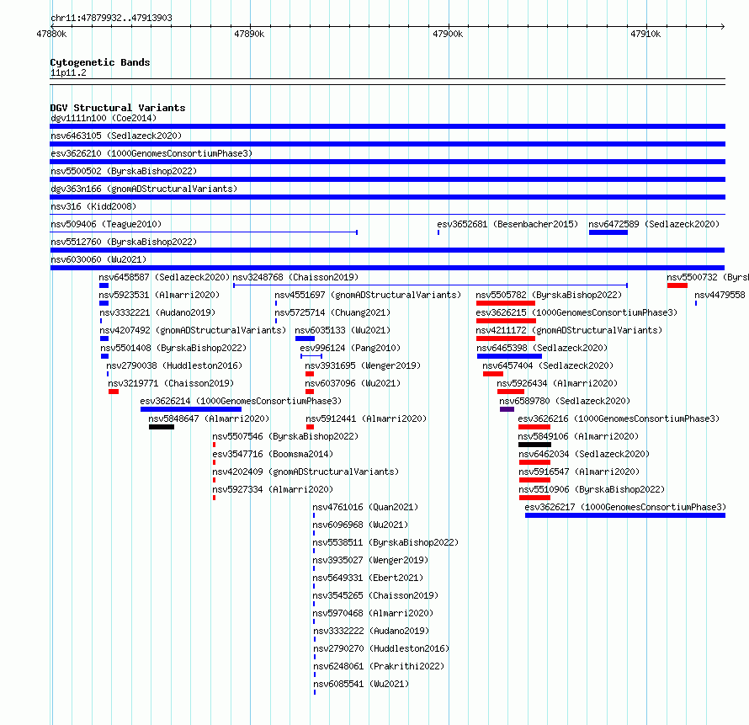
Task: Select nsv4211172 (gnomADStructuralVariants) label
Action: coord(569,330)
